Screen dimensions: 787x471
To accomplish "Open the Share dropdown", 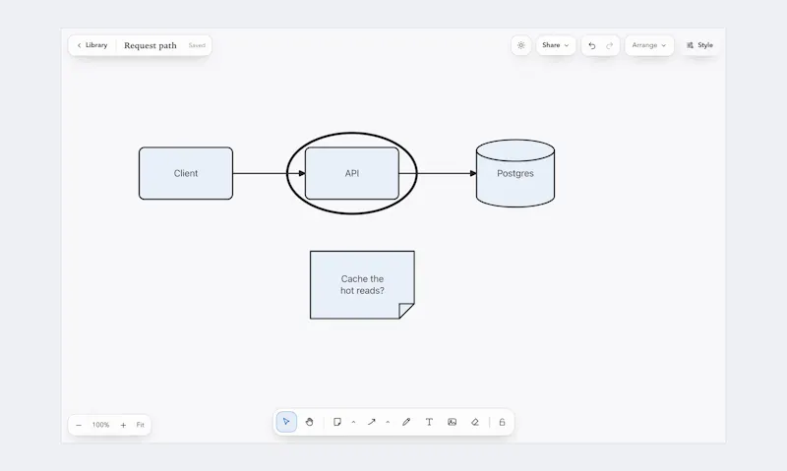I will pos(556,45).
